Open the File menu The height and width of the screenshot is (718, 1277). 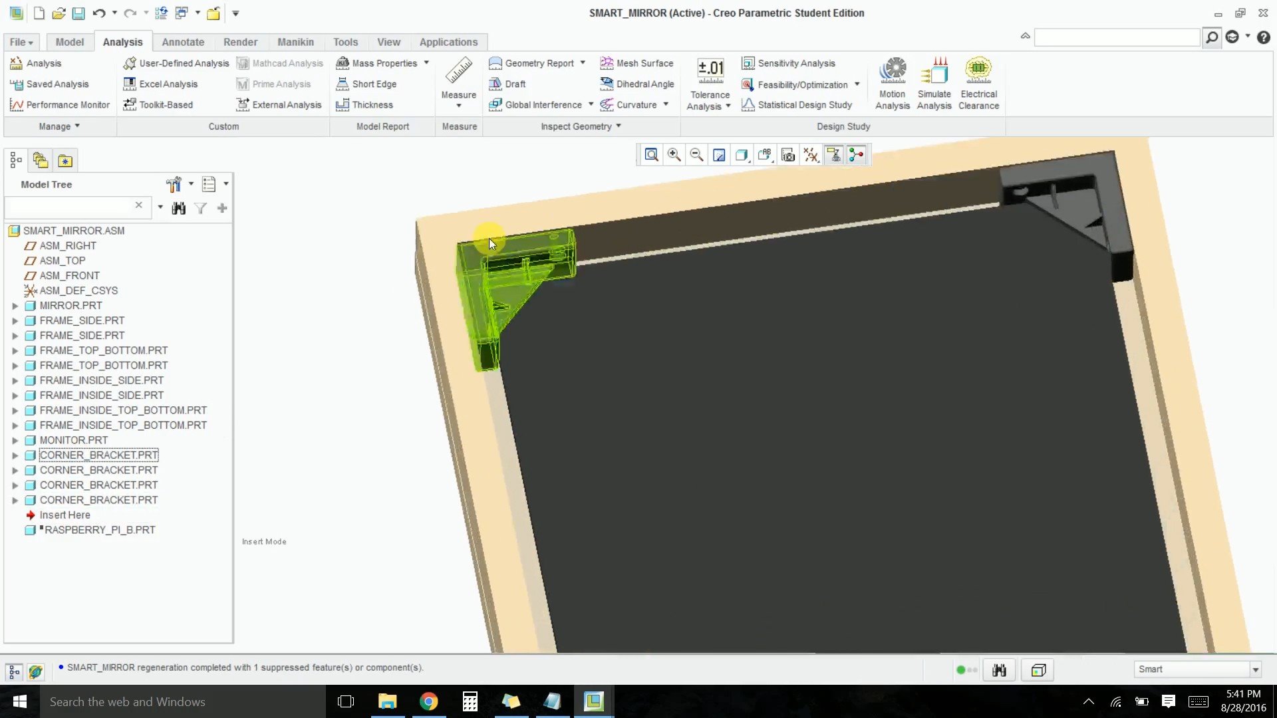click(x=21, y=42)
